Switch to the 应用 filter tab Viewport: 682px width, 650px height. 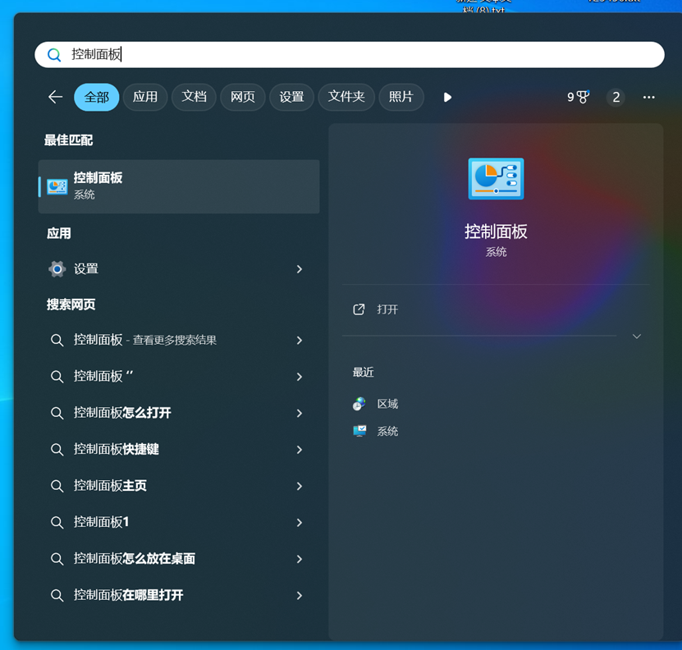(145, 97)
